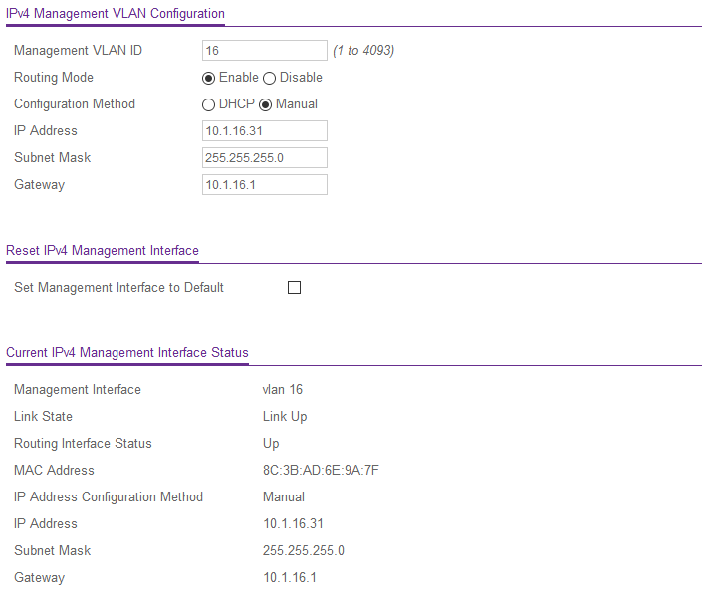Choose DHCP as Configuration Method

[x=208, y=104]
